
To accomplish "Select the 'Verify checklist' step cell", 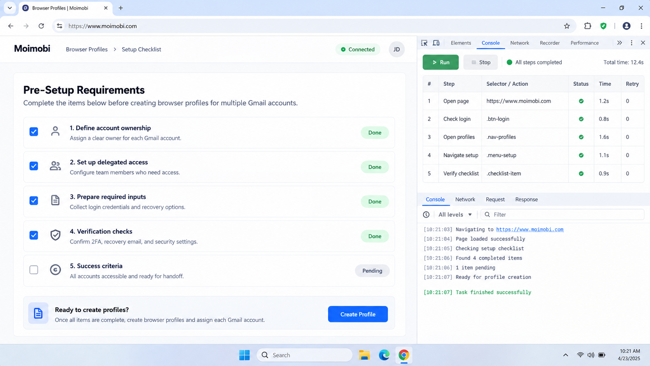I will coord(461,173).
